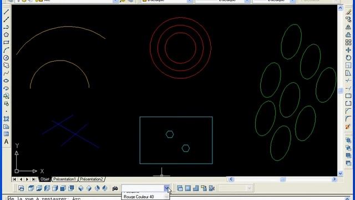Switch to Top view cube icon
Screen dimensions: 355x200
pos(31,188)
